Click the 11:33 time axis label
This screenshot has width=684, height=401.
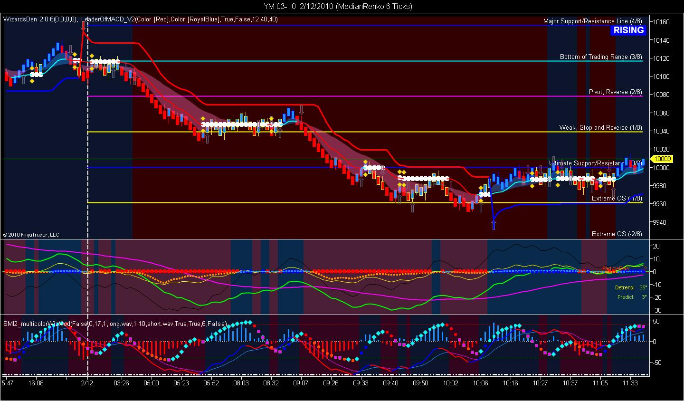pos(630,382)
